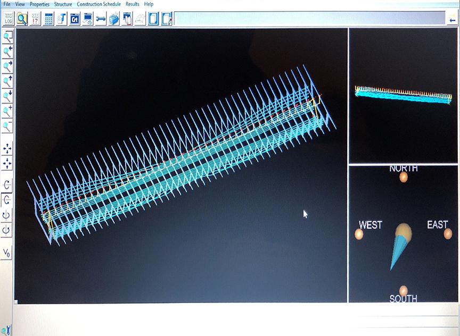
Task: Click the pan view left magnifier tool
Action: coord(7,52)
